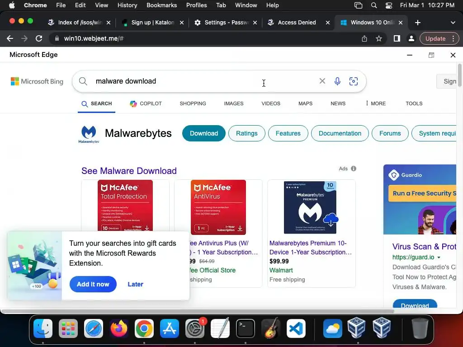This screenshot has width=463, height=347.
Task: Switch to the VIDEOS tab
Action: (x=271, y=103)
